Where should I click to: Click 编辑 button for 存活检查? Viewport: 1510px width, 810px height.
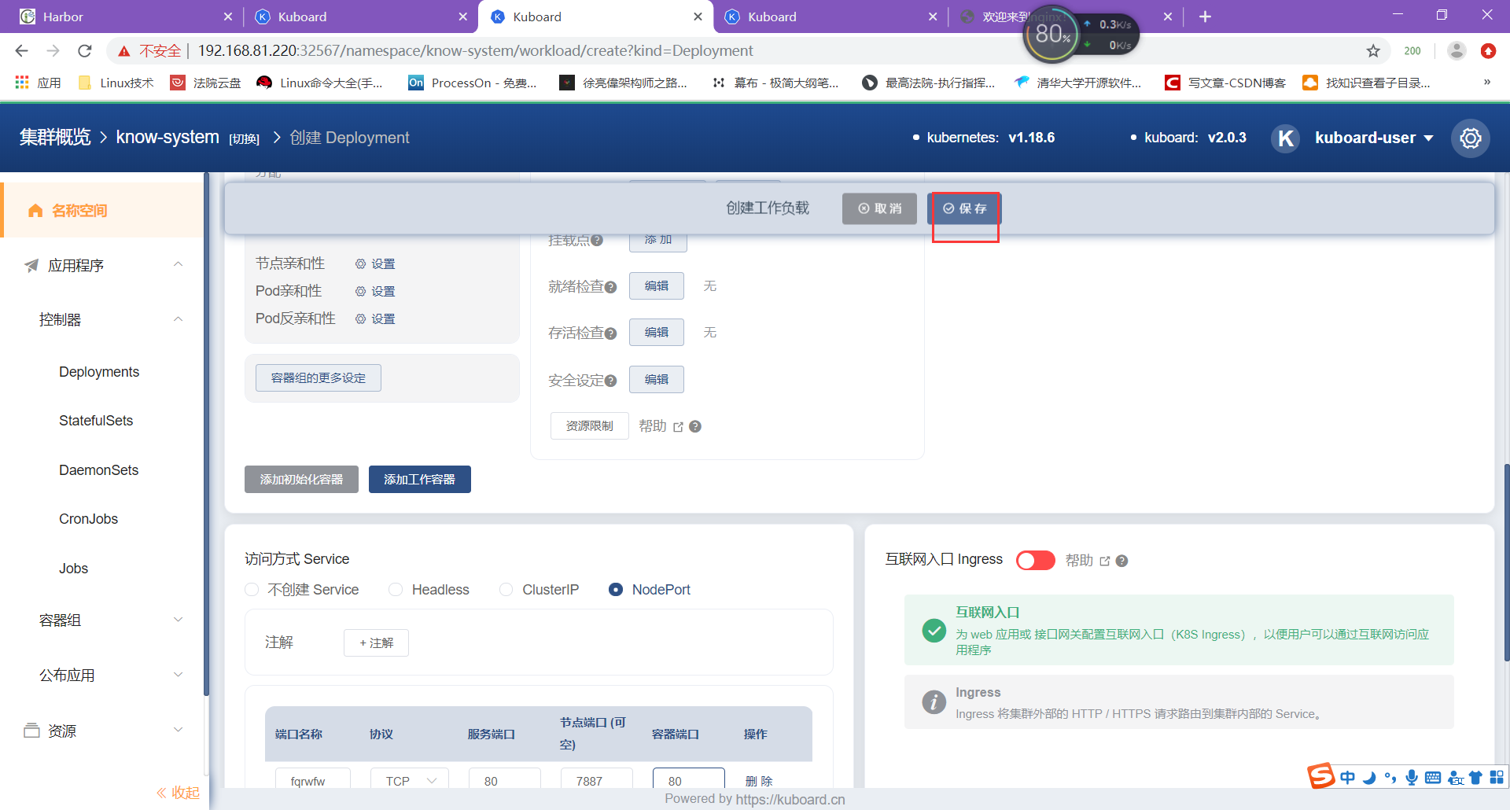tap(657, 333)
